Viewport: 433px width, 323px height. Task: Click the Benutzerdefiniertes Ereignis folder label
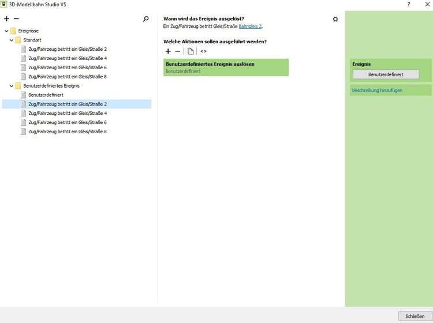point(51,86)
